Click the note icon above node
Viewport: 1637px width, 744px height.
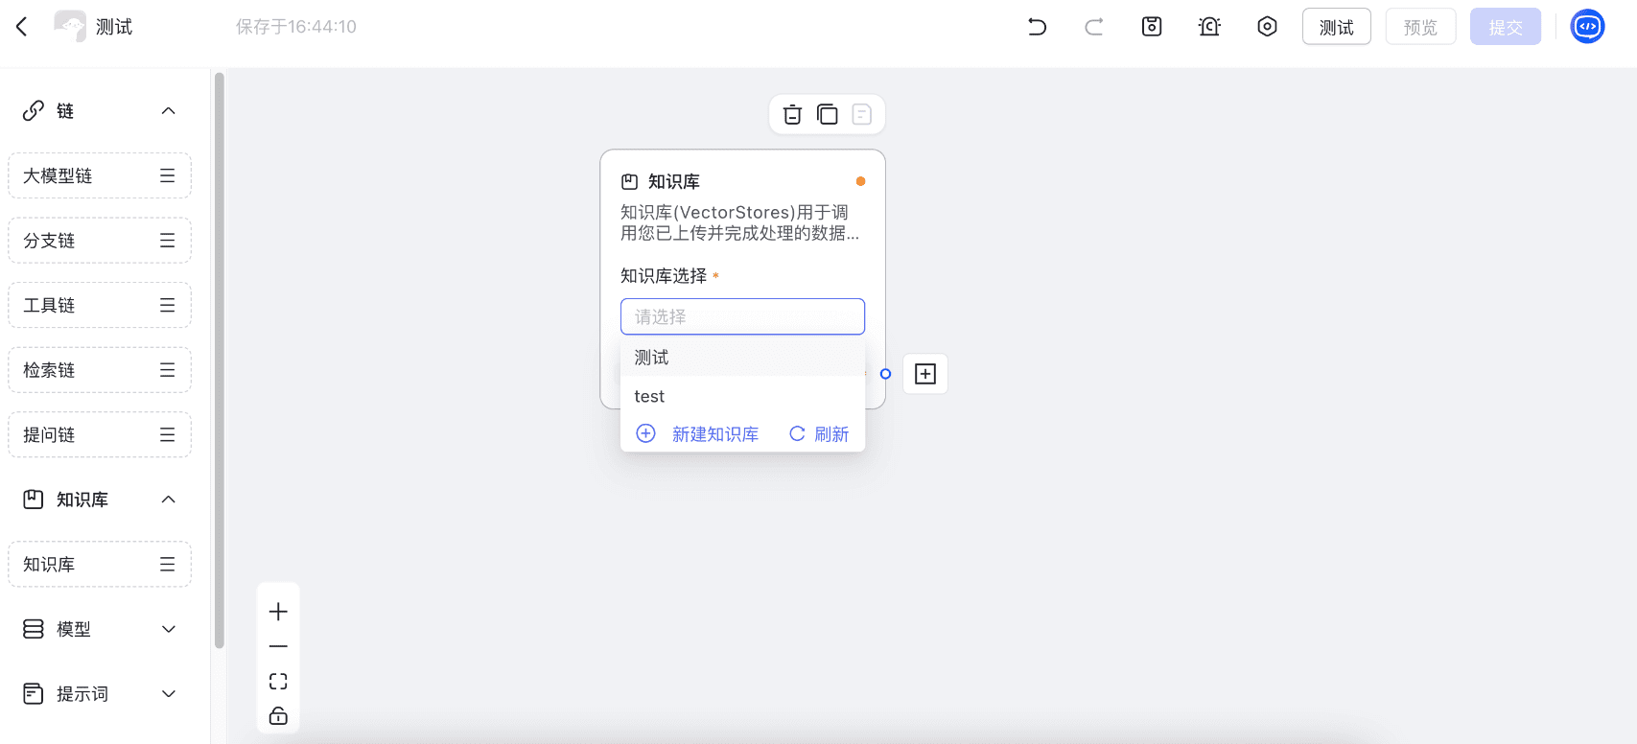pyautogui.click(x=861, y=115)
